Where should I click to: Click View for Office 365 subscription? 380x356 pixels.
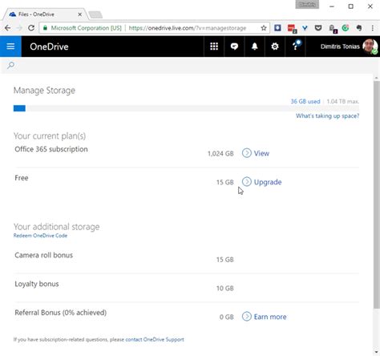[x=261, y=153]
